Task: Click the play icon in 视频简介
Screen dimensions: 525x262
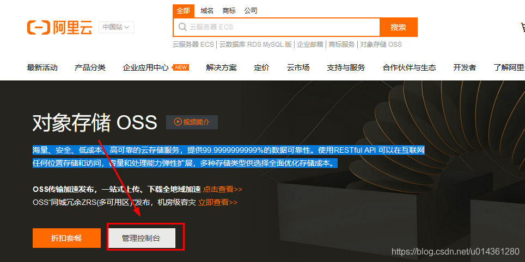Action: click(178, 122)
